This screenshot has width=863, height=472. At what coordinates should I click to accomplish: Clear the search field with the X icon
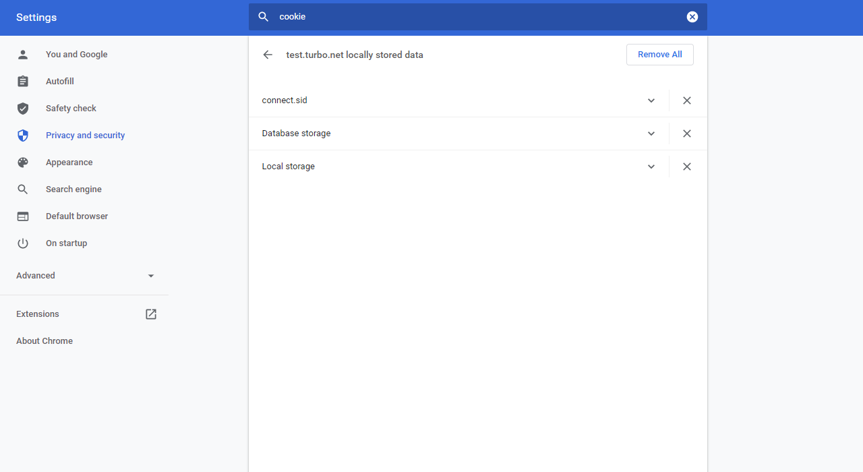692,17
